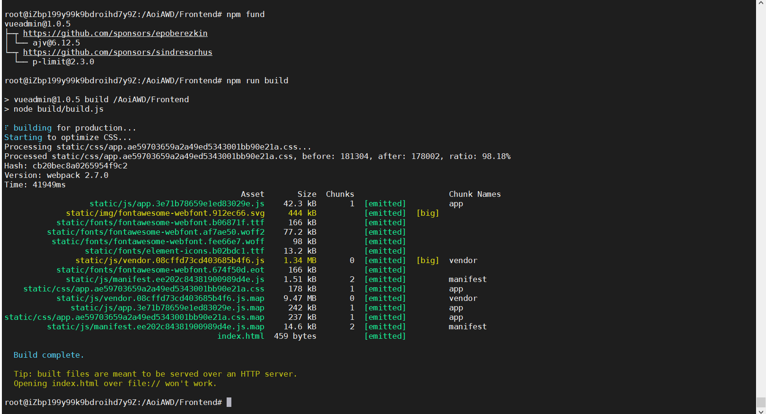Viewport: 766px width, 414px height.
Task: Click the index.html asset name
Action: coord(240,336)
